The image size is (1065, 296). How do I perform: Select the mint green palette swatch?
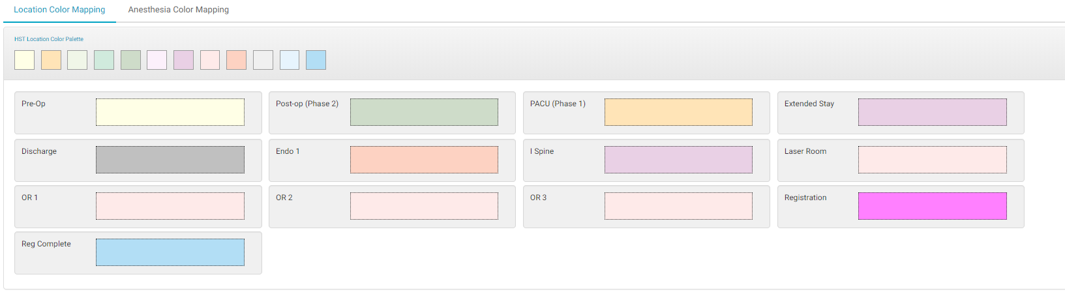(104, 60)
